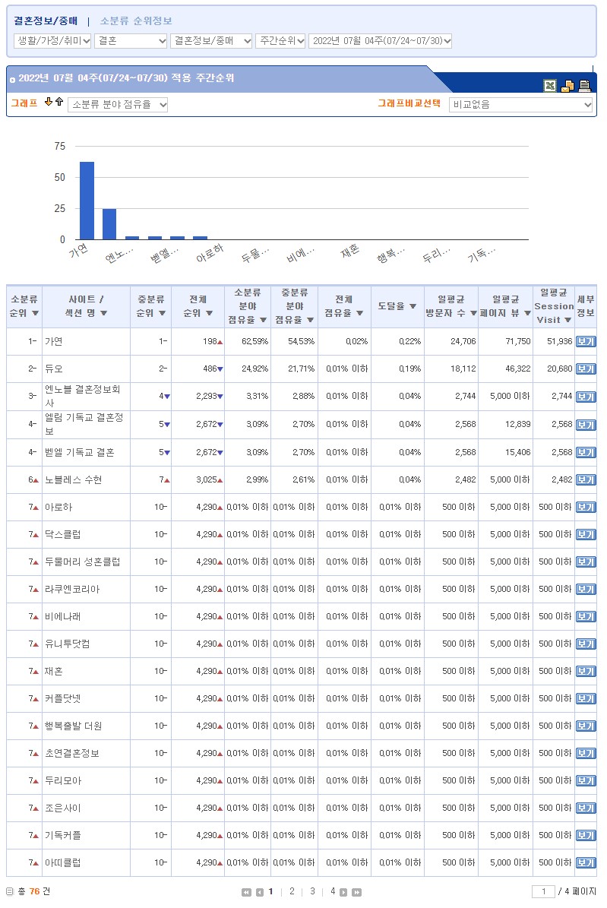Click 엔노블 결혼정보회사 site name
Viewport: 607px width, 908px height.
pyautogui.click(x=83, y=396)
